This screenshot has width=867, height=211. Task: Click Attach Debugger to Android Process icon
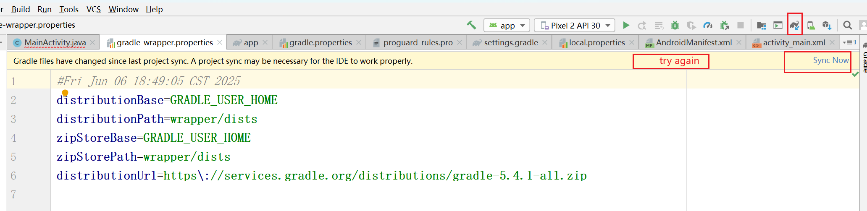(725, 26)
